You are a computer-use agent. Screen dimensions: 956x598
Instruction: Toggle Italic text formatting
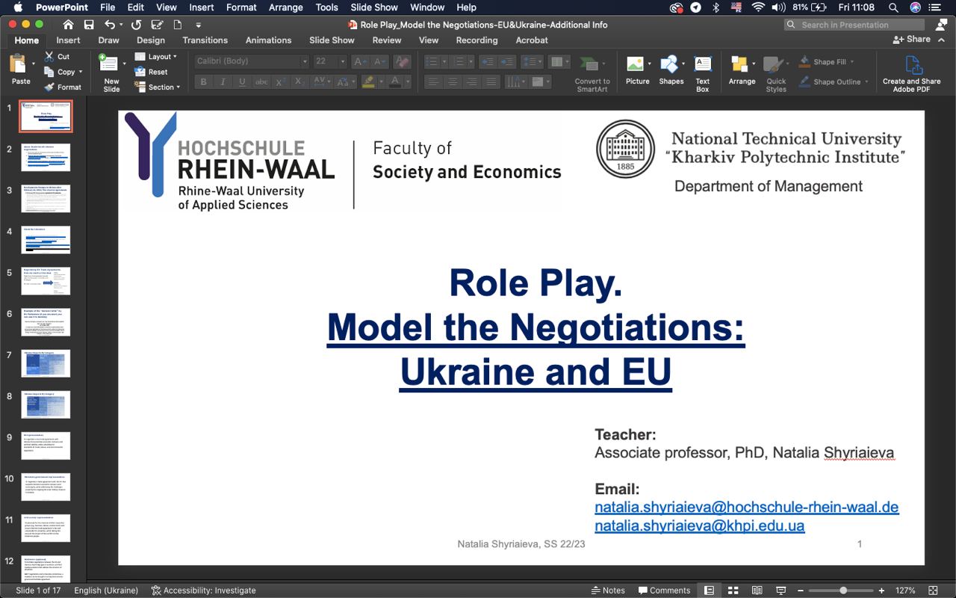tap(223, 82)
